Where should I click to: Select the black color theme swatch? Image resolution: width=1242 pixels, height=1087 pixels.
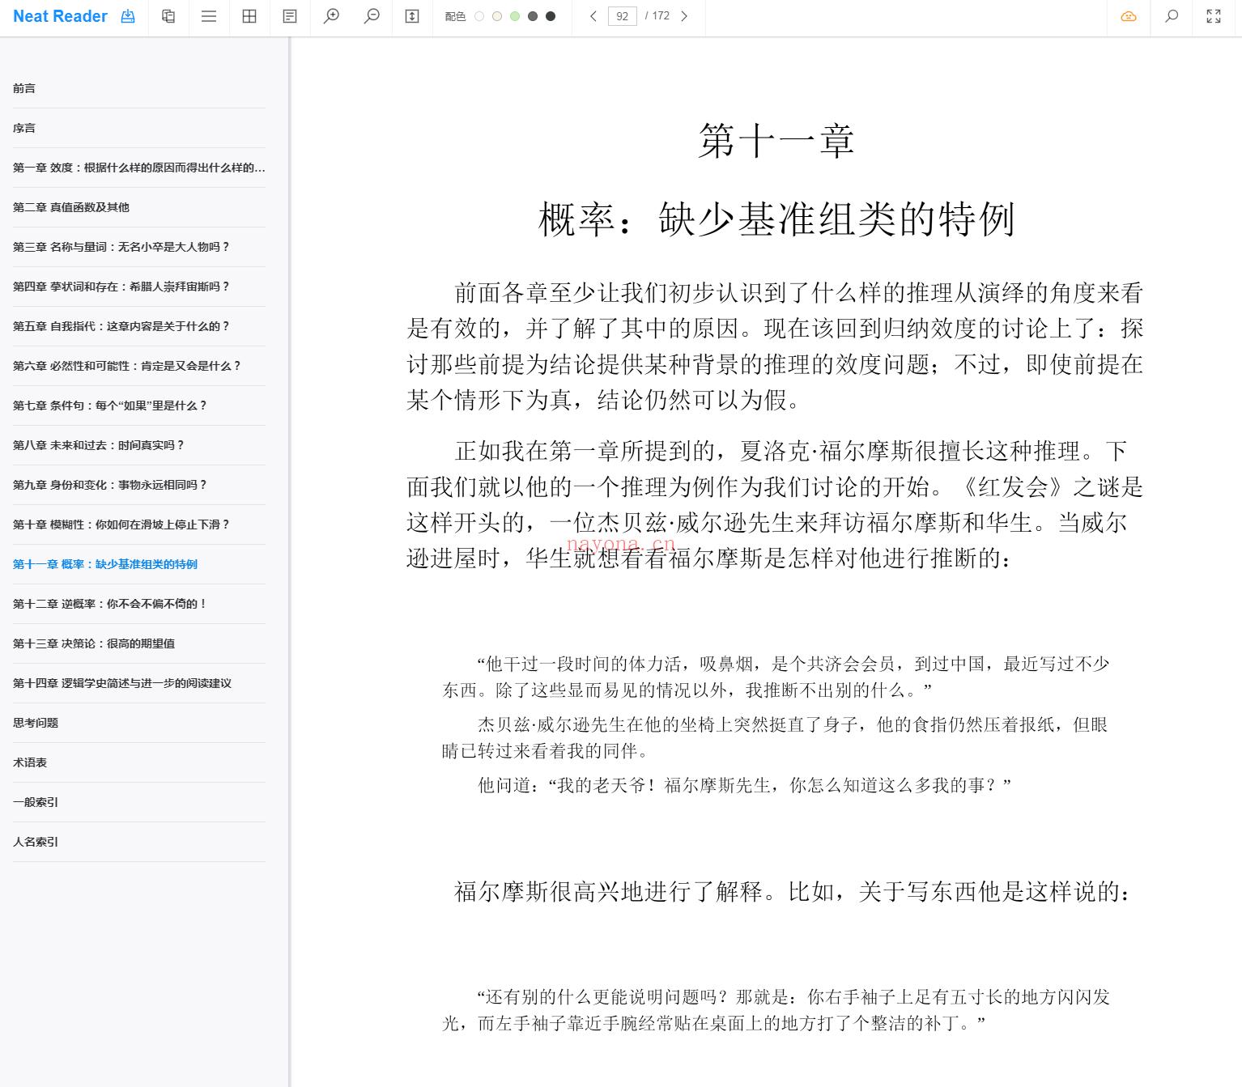[x=551, y=16]
